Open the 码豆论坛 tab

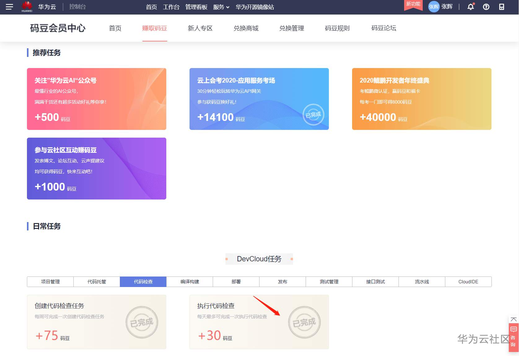coord(384,28)
